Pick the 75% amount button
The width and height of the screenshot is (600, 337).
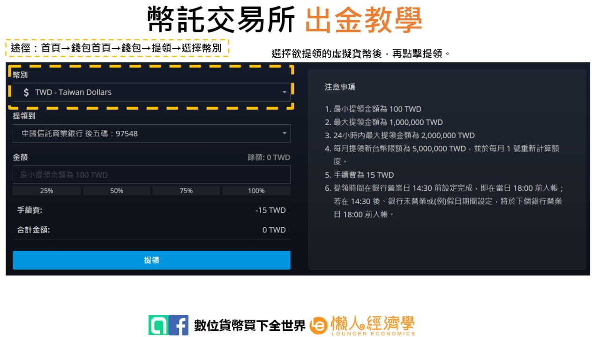(186, 191)
